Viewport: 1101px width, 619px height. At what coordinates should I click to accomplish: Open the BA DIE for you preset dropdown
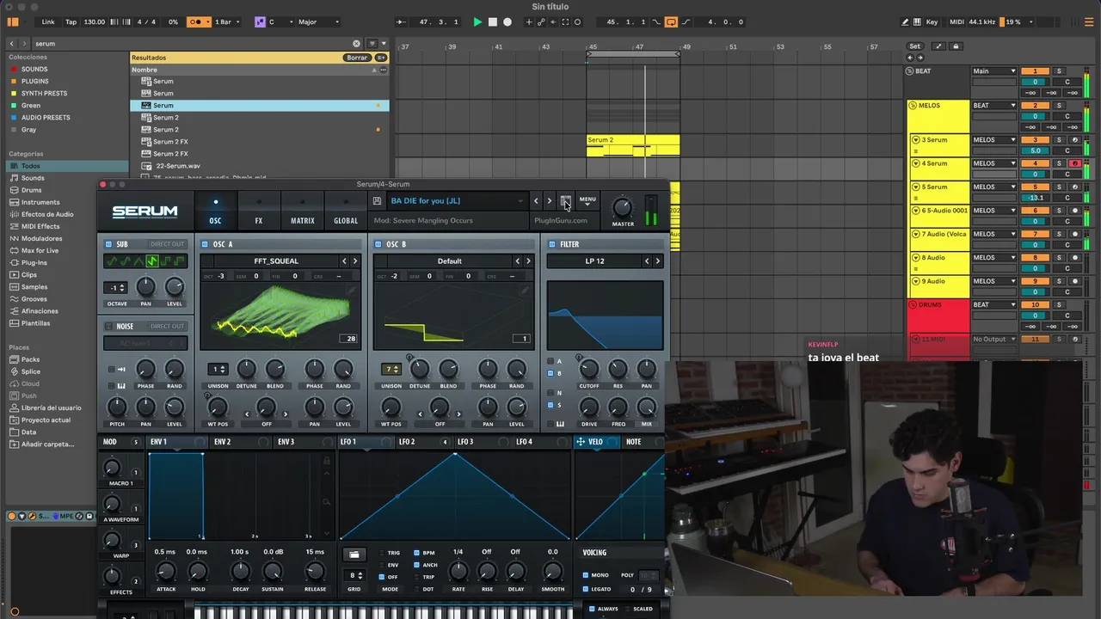click(456, 201)
